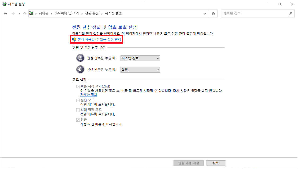Open recent locations chevron near navigation arrows

pyautogui.click(x=19, y=13)
